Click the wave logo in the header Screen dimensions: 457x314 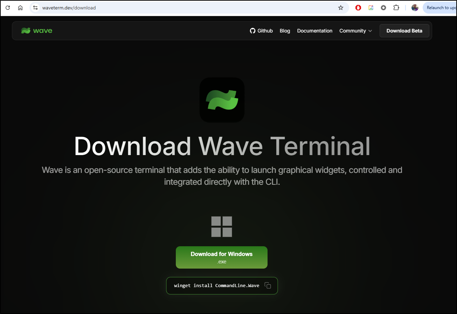click(x=36, y=31)
